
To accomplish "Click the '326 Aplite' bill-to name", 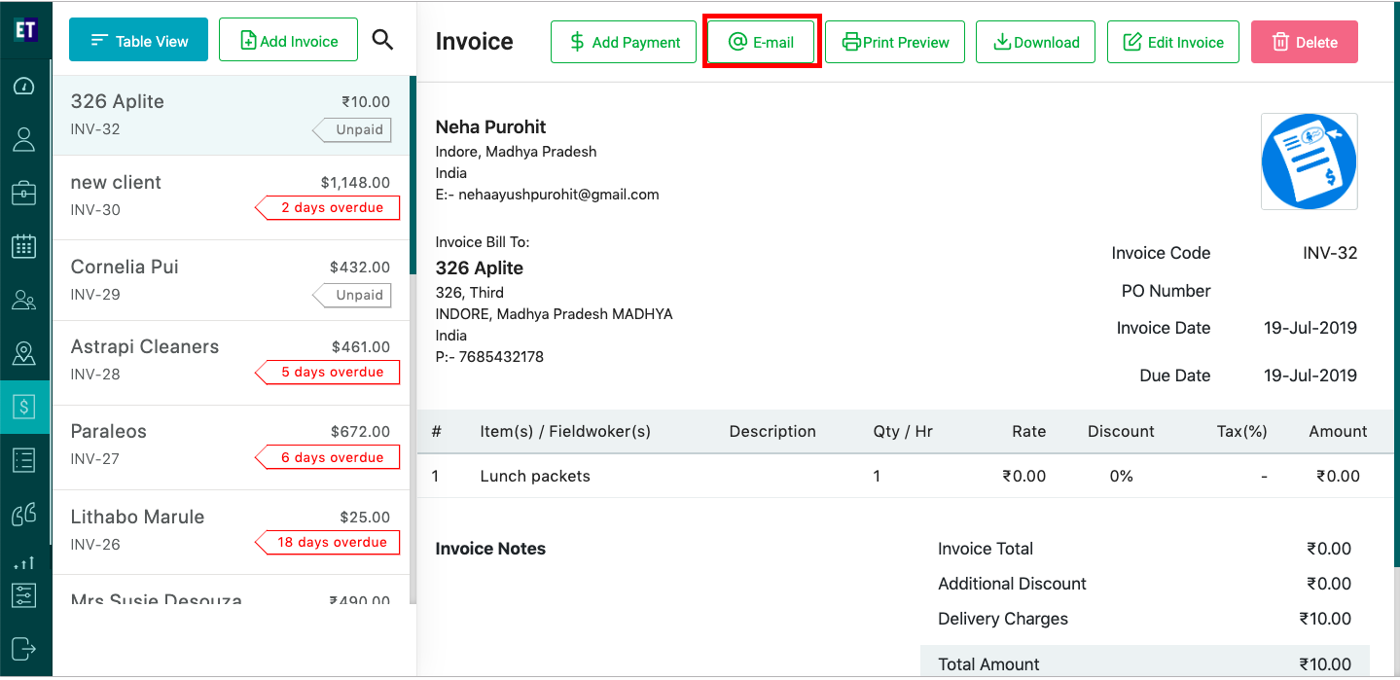I will pos(480,268).
